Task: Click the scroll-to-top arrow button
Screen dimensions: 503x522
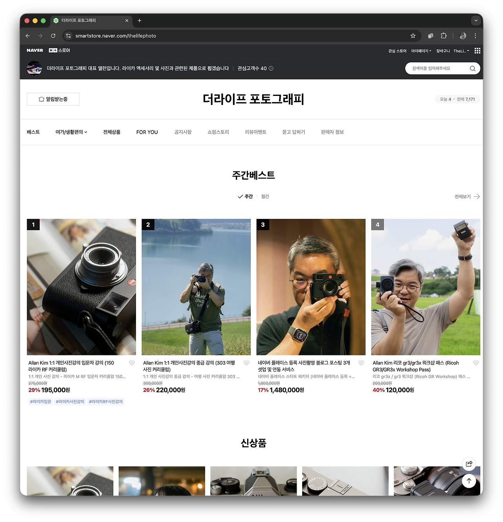Action: pyautogui.click(x=469, y=481)
